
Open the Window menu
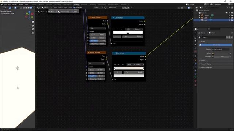21,4
